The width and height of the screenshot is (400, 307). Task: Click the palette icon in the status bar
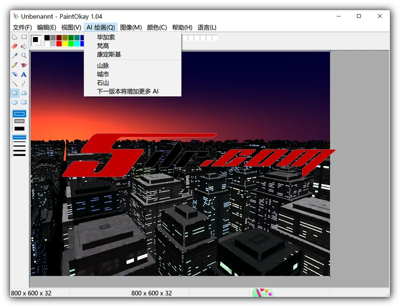pos(262,292)
